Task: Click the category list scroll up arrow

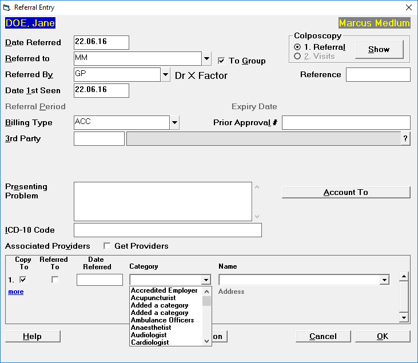Action: pos(206,292)
